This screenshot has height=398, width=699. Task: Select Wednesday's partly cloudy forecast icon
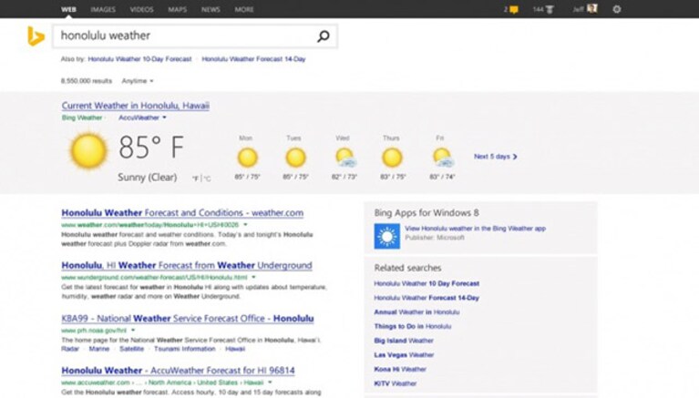345,158
